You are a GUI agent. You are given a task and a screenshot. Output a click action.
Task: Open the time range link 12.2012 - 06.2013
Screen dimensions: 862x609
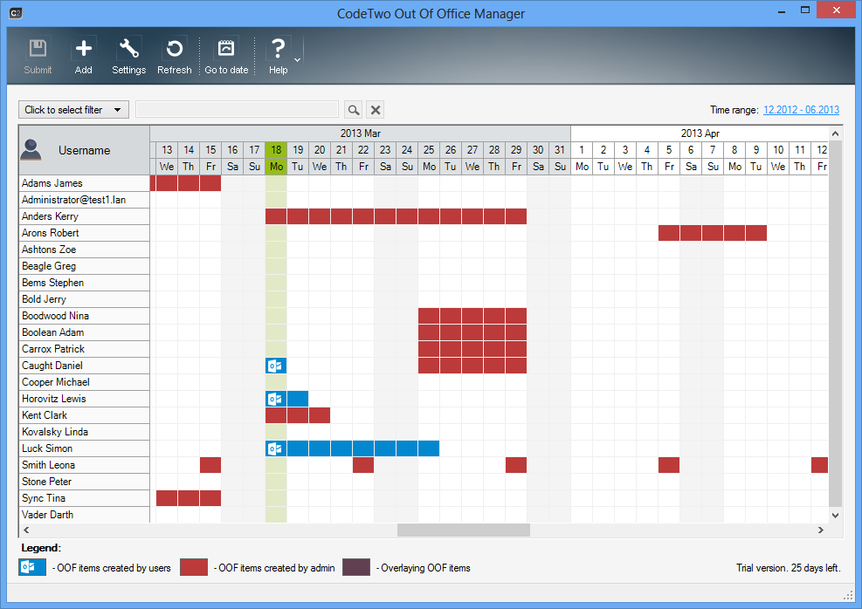pos(801,110)
